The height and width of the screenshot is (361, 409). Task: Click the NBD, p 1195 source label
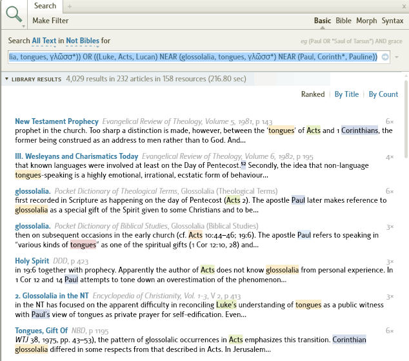tap(90, 331)
